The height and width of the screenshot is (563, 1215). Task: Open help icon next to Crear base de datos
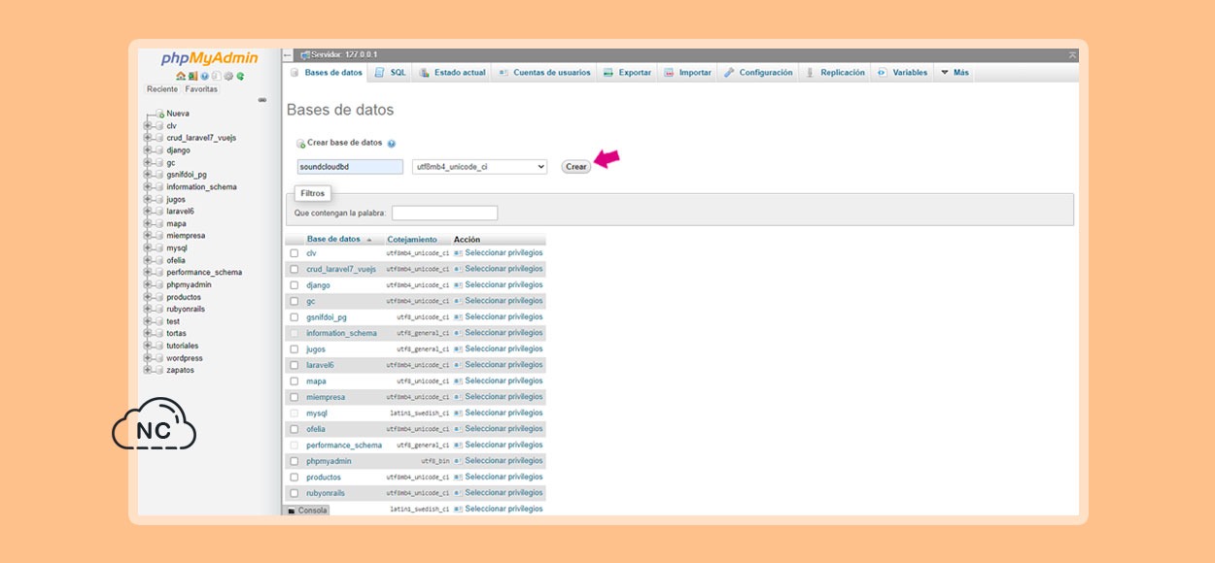[x=392, y=144]
